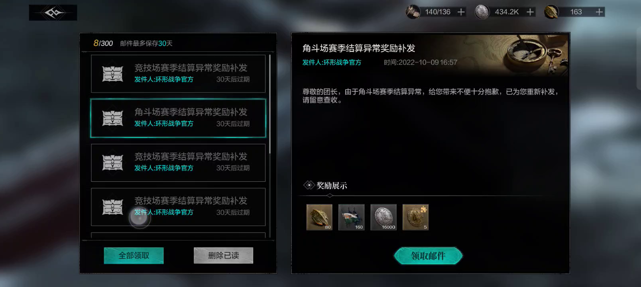Screen dimensions: 641x287
Task: View the 80 gold leaf reward item
Action: (x=319, y=217)
